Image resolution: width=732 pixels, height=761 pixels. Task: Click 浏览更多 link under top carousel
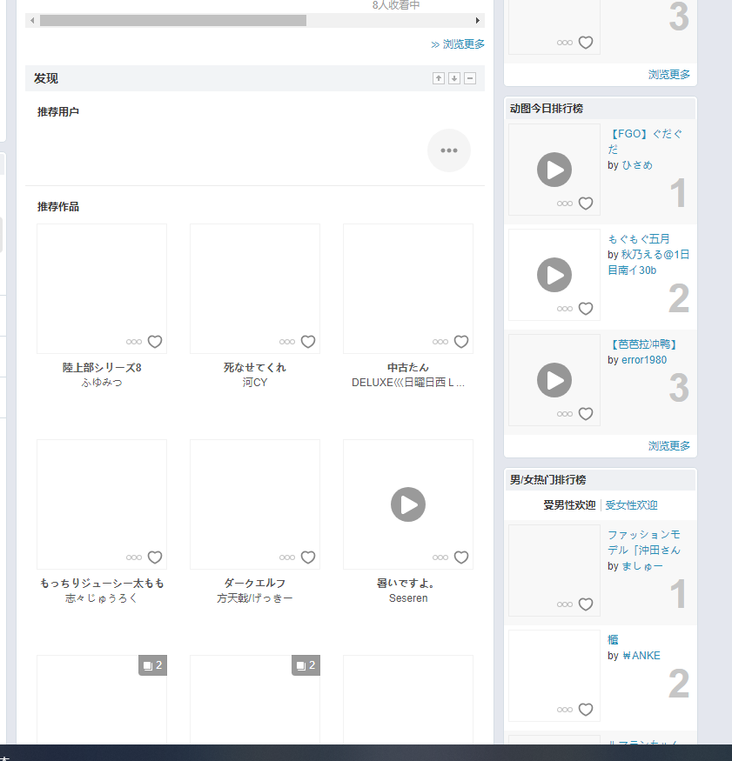(458, 44)
